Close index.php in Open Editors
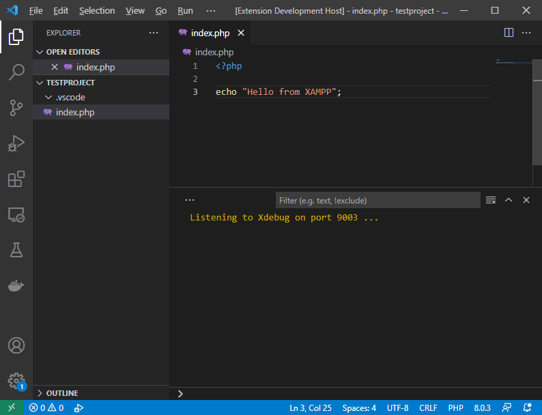 coord(55,67)
